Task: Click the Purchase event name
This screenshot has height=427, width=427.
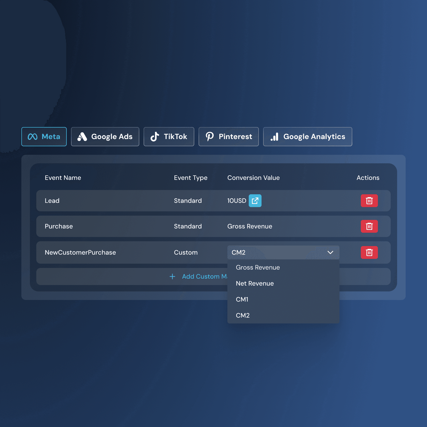Action: point(59,226)
